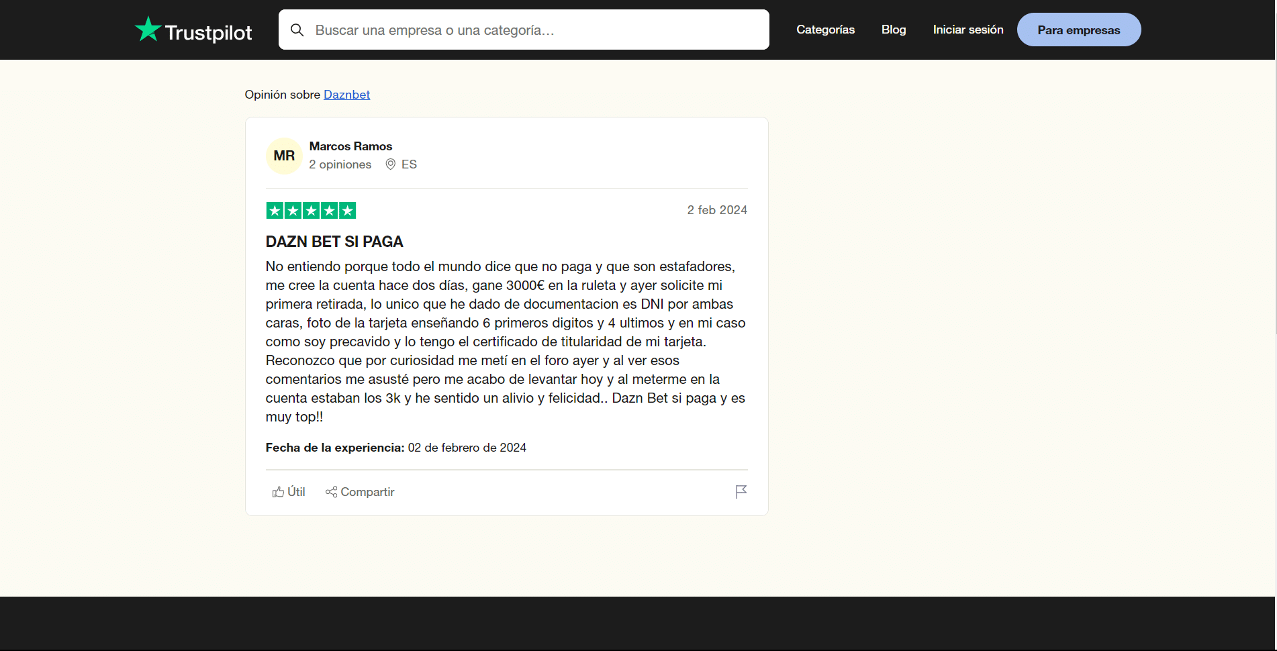Choose Iniciar sesión from the top menu
Screen dimensions: 1277x651
967,30
